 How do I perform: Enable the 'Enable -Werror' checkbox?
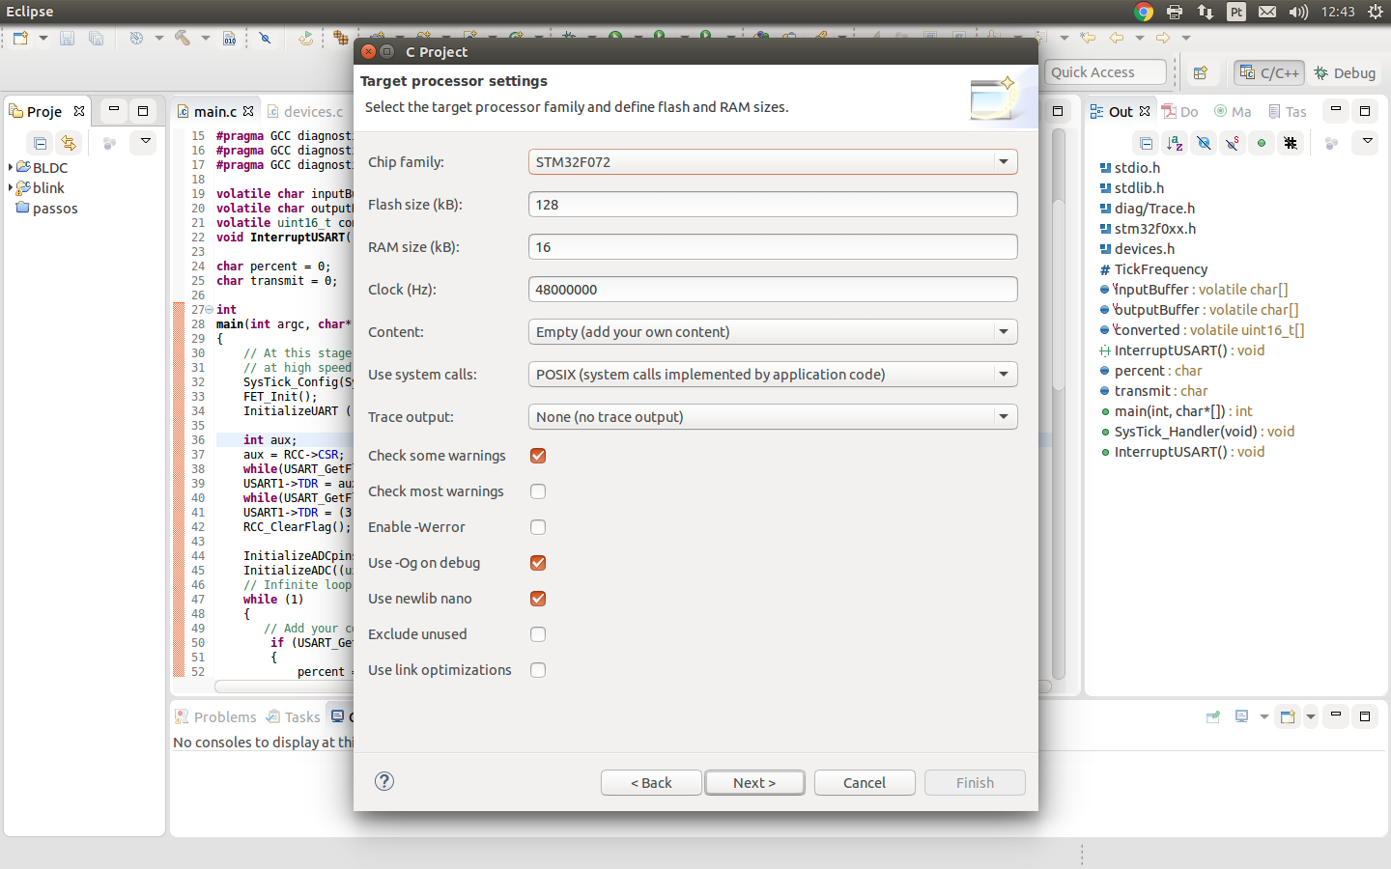pyautogui.click(x=538, y=527)
